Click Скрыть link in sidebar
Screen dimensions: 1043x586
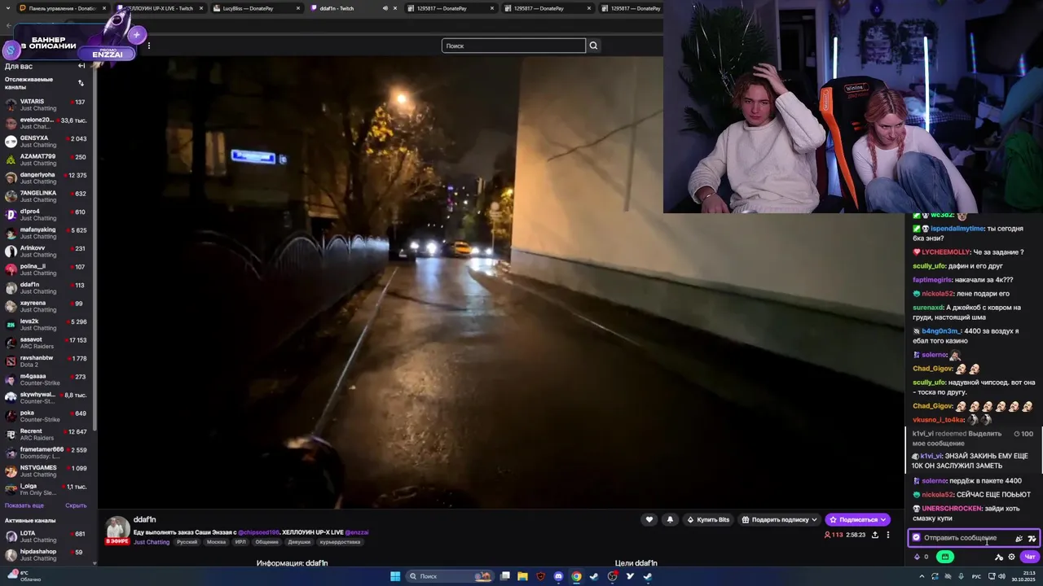[76, 505]
